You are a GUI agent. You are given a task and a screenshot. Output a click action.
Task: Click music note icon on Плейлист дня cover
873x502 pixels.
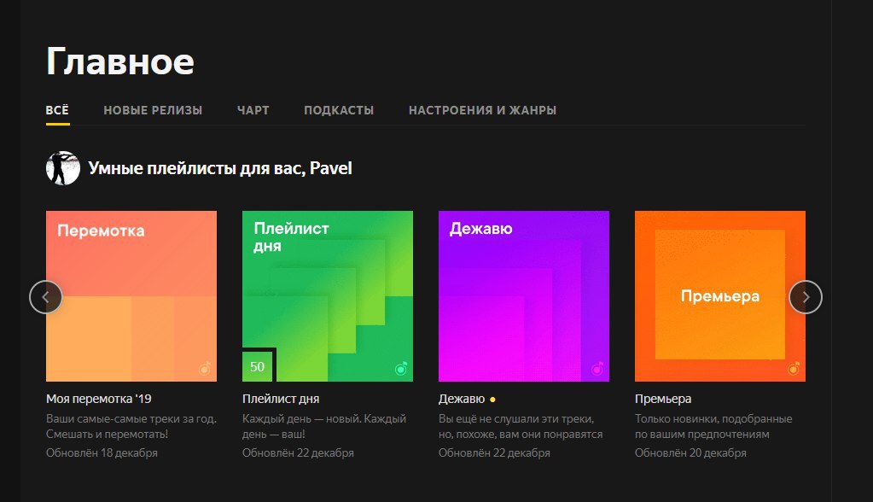click(401, 368)
